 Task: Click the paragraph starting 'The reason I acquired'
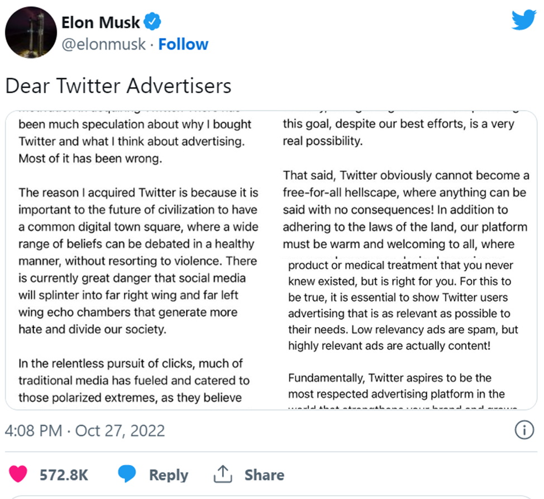139,261
